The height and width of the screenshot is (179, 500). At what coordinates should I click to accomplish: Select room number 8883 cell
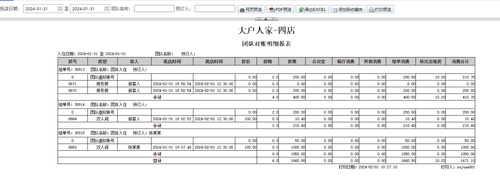point(73,147)
